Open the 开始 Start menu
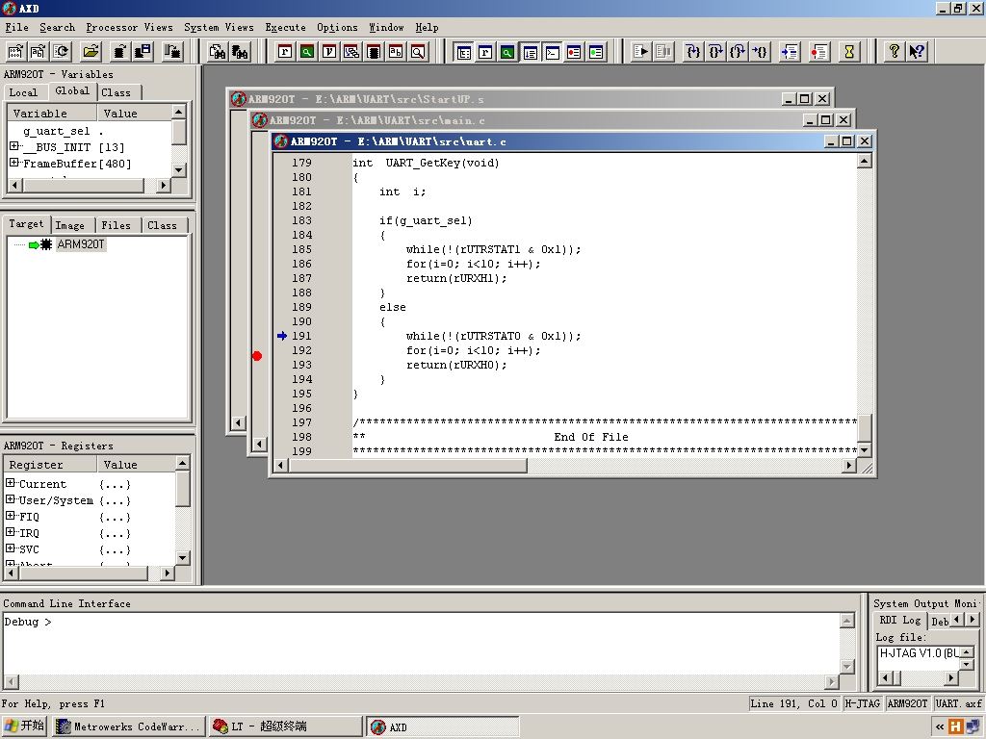Viewport: 986px width, 739px height. (24, 726)
